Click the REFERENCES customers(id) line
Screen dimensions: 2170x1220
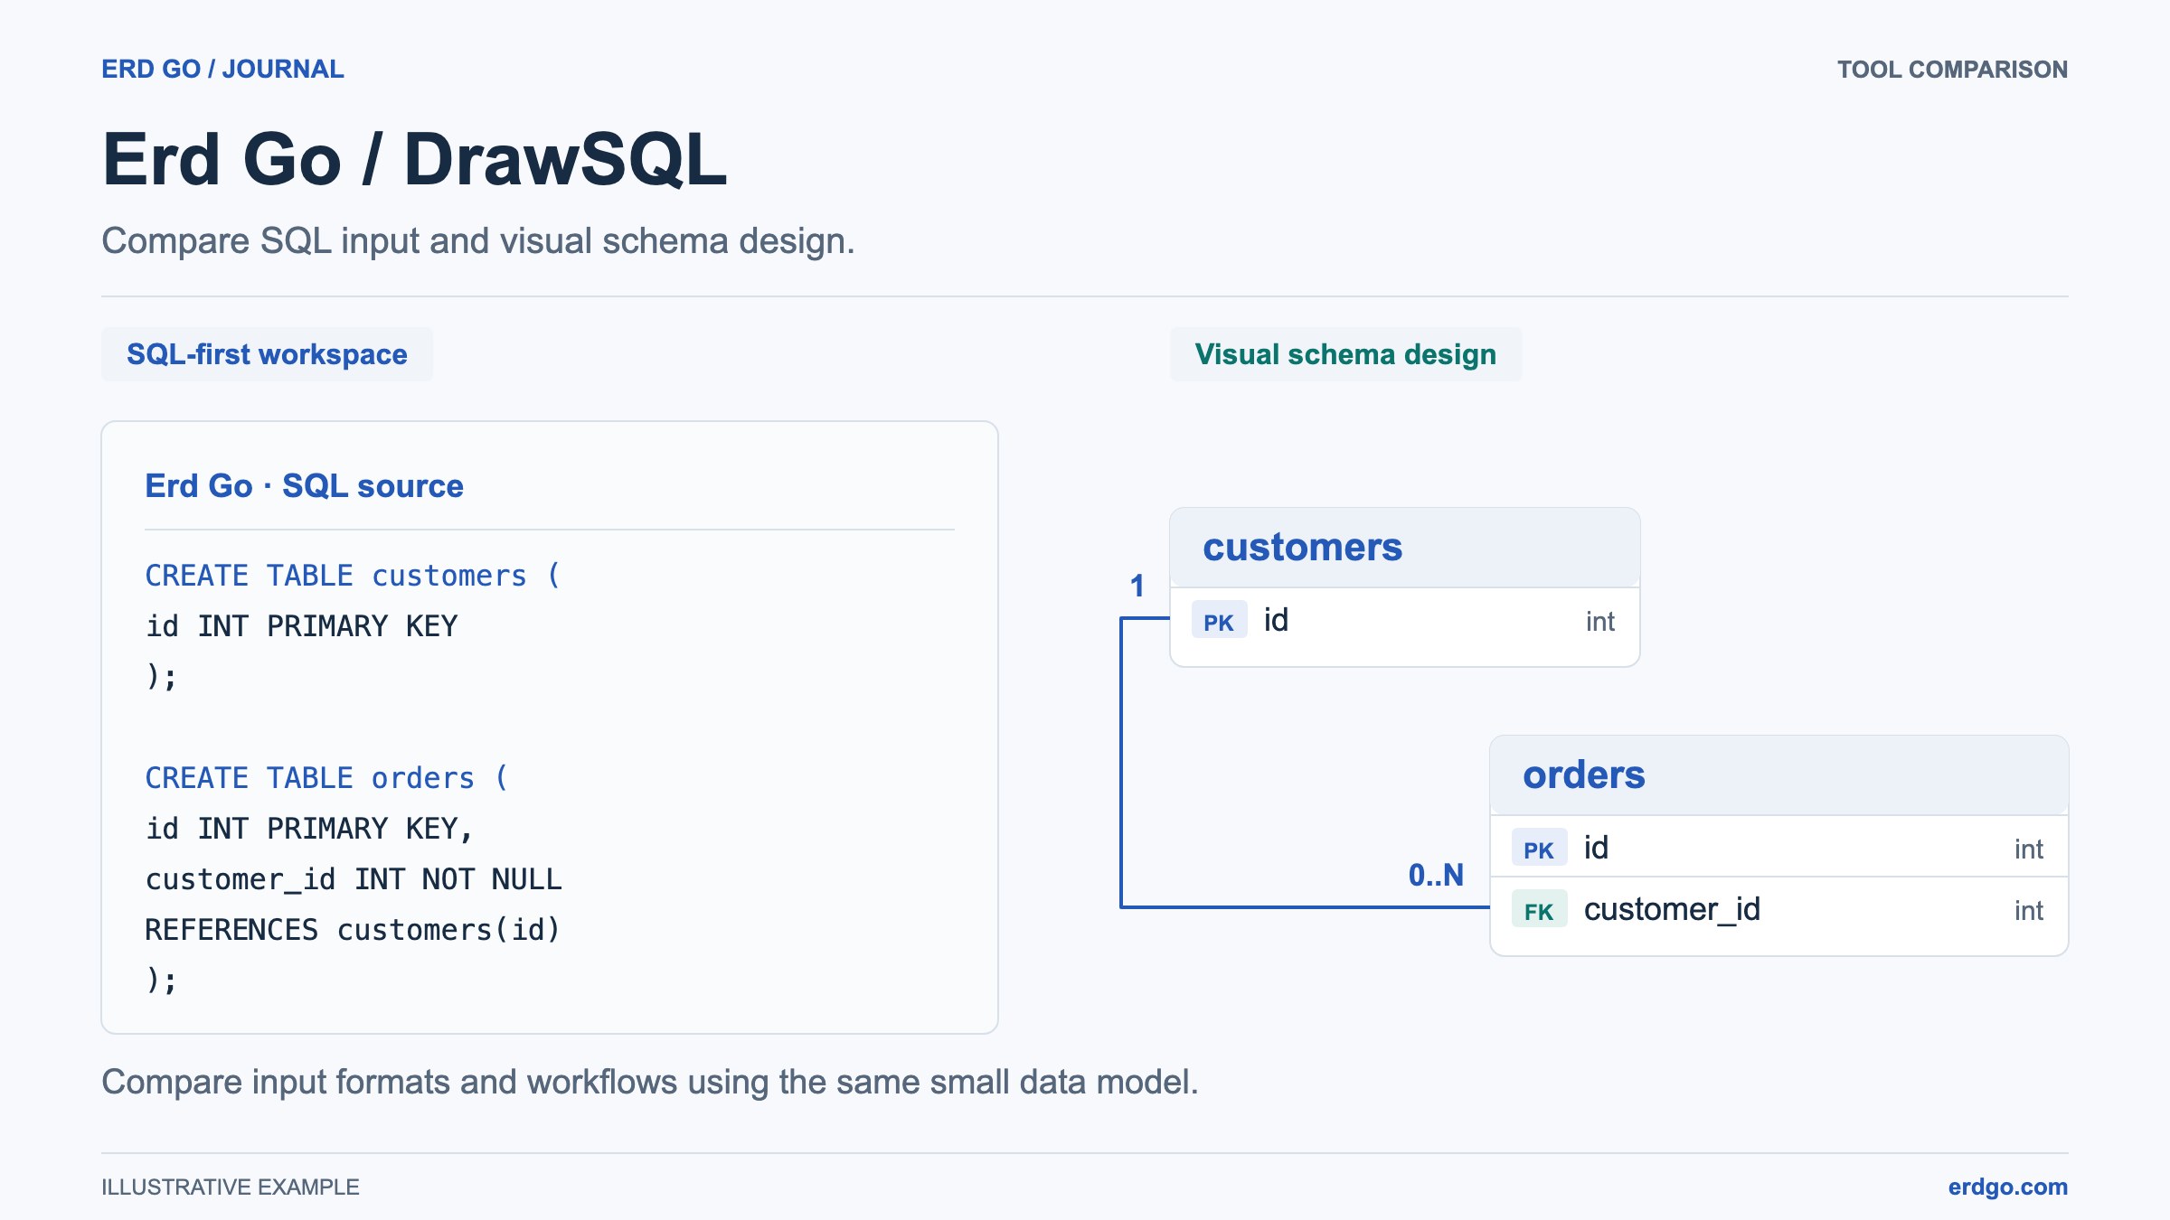(x=354, y=930)
